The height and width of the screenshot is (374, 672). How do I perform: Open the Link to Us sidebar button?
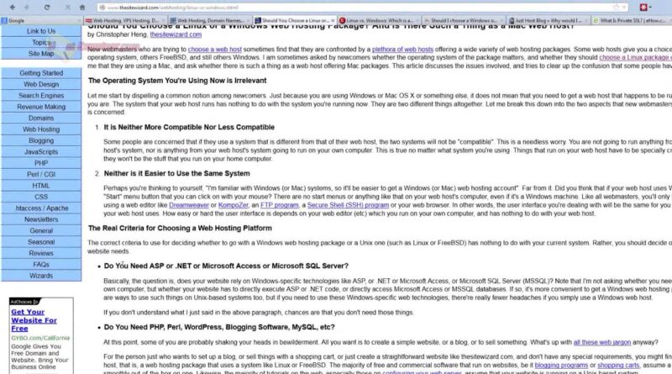(x=41, y=31)
